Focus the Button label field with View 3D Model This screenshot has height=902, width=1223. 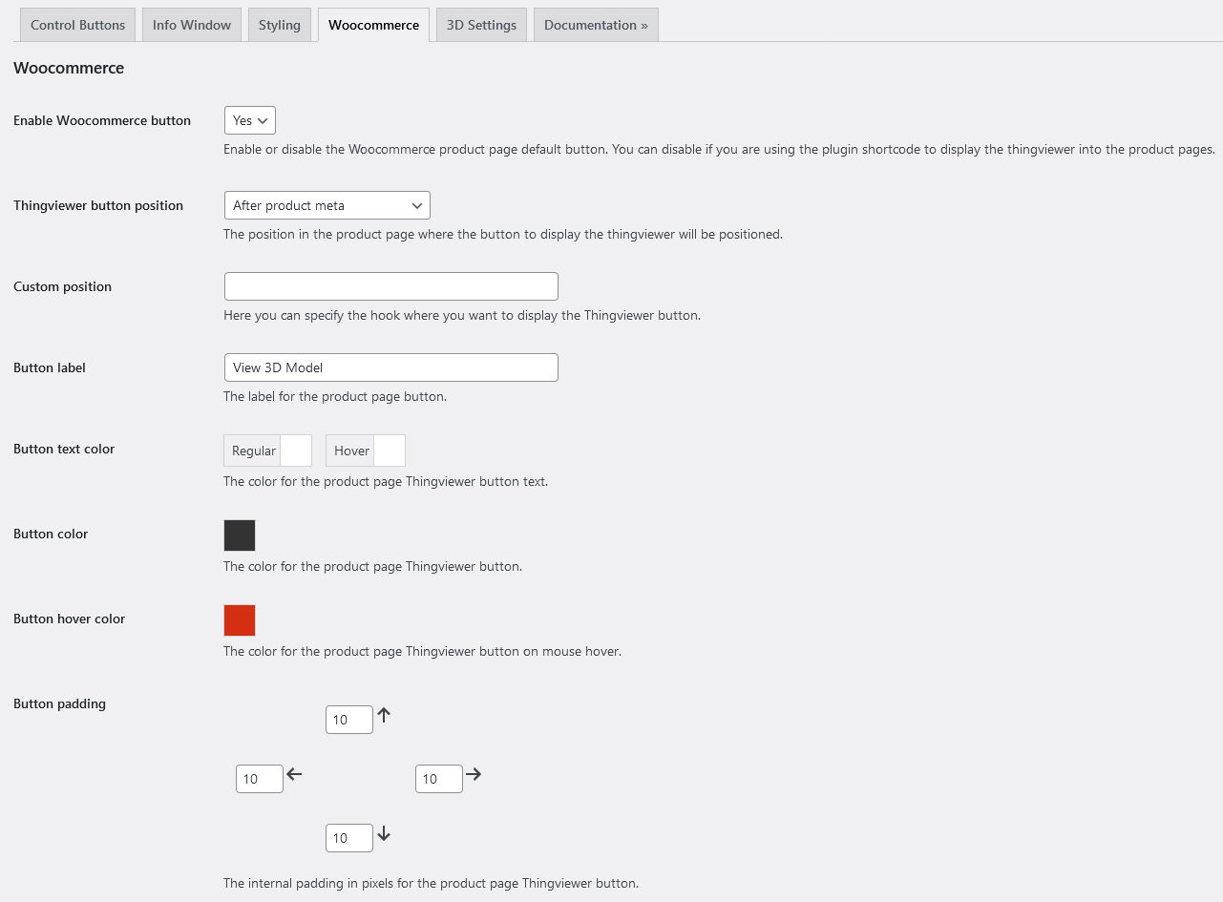click(391, 367)
